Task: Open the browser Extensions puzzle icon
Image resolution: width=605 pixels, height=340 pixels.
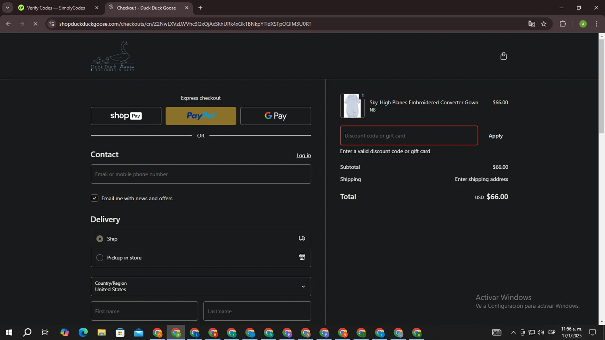Action: click(563, 24)
